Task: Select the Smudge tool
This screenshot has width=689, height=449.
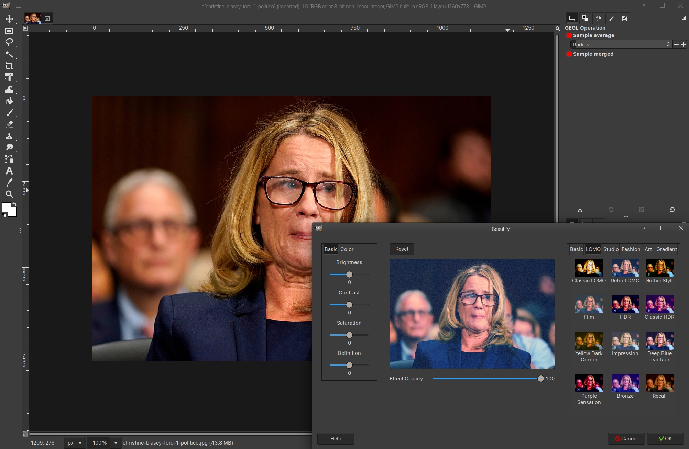Action: (9, 147)
